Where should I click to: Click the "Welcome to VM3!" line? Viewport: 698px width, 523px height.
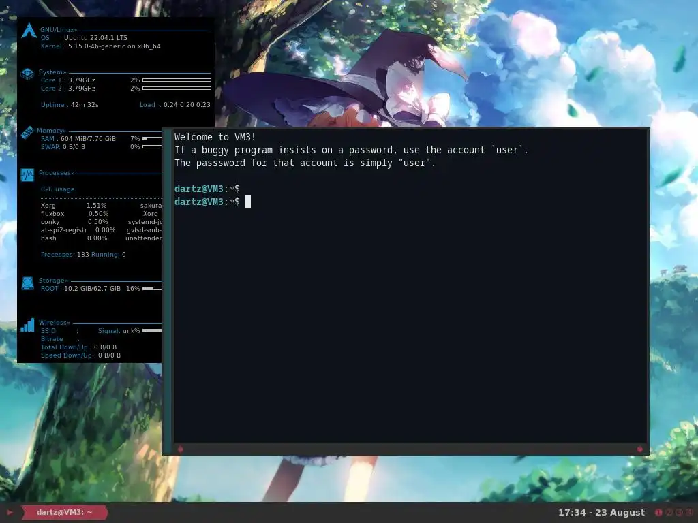215,137
